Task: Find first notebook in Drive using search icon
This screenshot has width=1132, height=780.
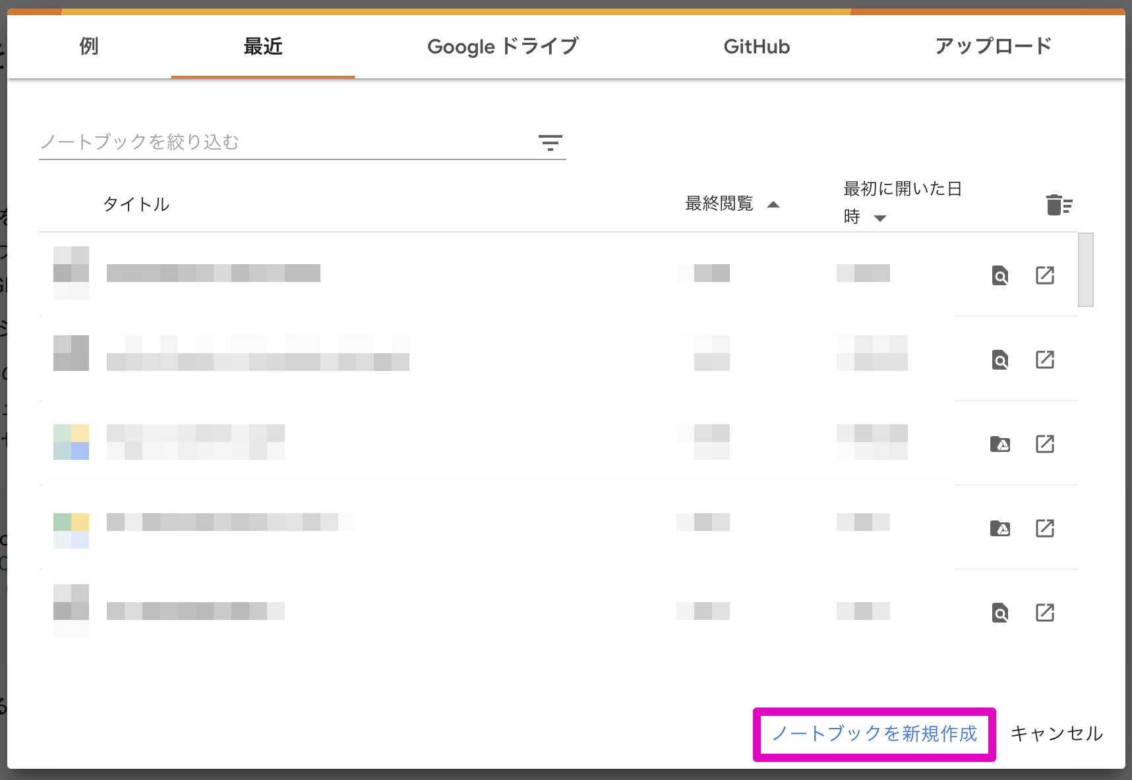Action: pos(1000,275)
